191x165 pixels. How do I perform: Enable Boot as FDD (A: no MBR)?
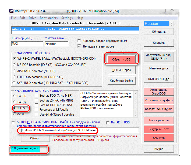[x=36, y=95]
